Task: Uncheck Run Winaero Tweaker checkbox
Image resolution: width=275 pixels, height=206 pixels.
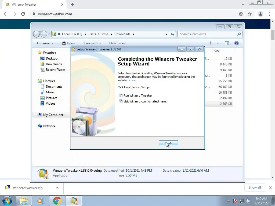Action: [121, 95]
